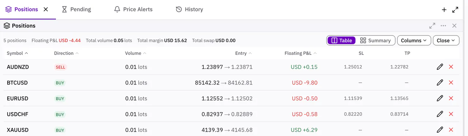Edit the BTCUSD position with pencil icon
This screenshot has height=136, width=468.
440,83
